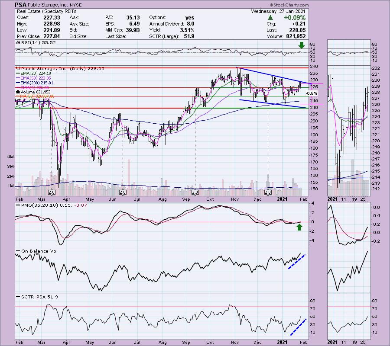Click the -6.8% label on the price chart

pos(311,93)
